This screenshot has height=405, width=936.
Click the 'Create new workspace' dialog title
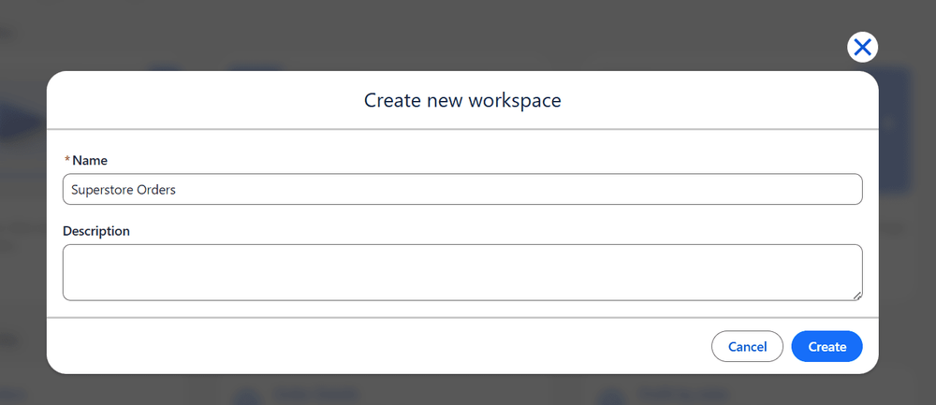coord(462,100)
